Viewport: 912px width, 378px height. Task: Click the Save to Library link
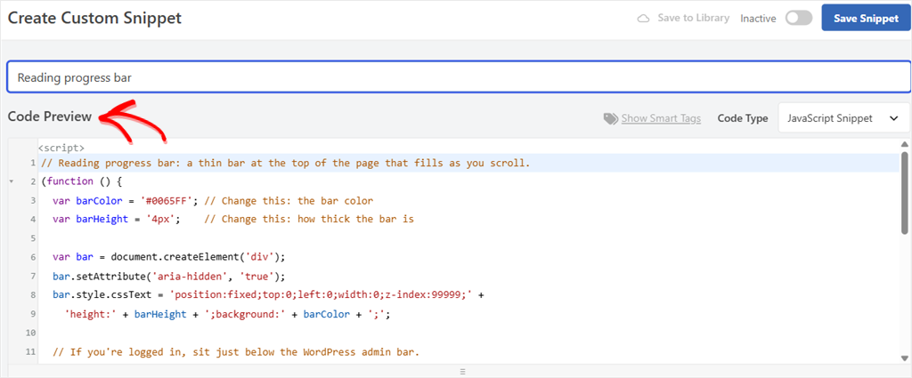point(693,18)
